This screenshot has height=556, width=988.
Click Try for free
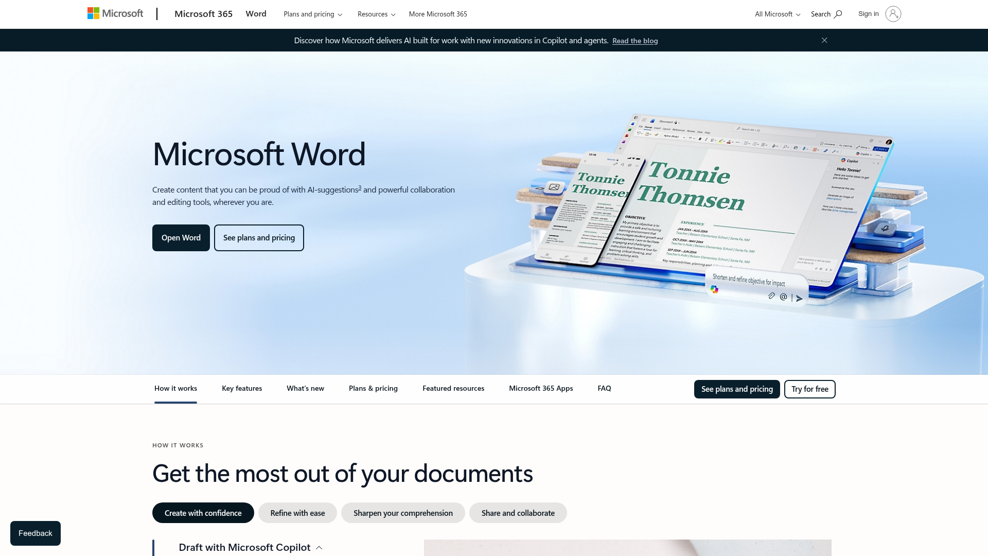point(809,389)
